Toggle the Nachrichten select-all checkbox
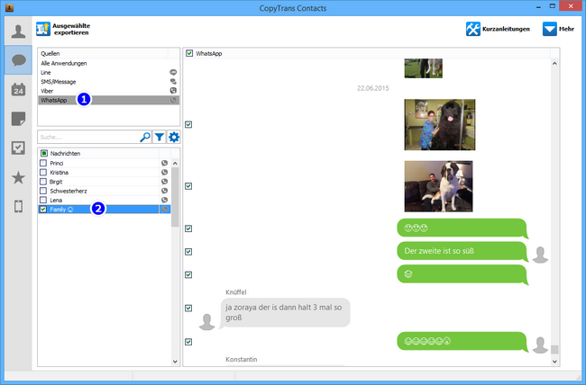 tap(43, 153)
